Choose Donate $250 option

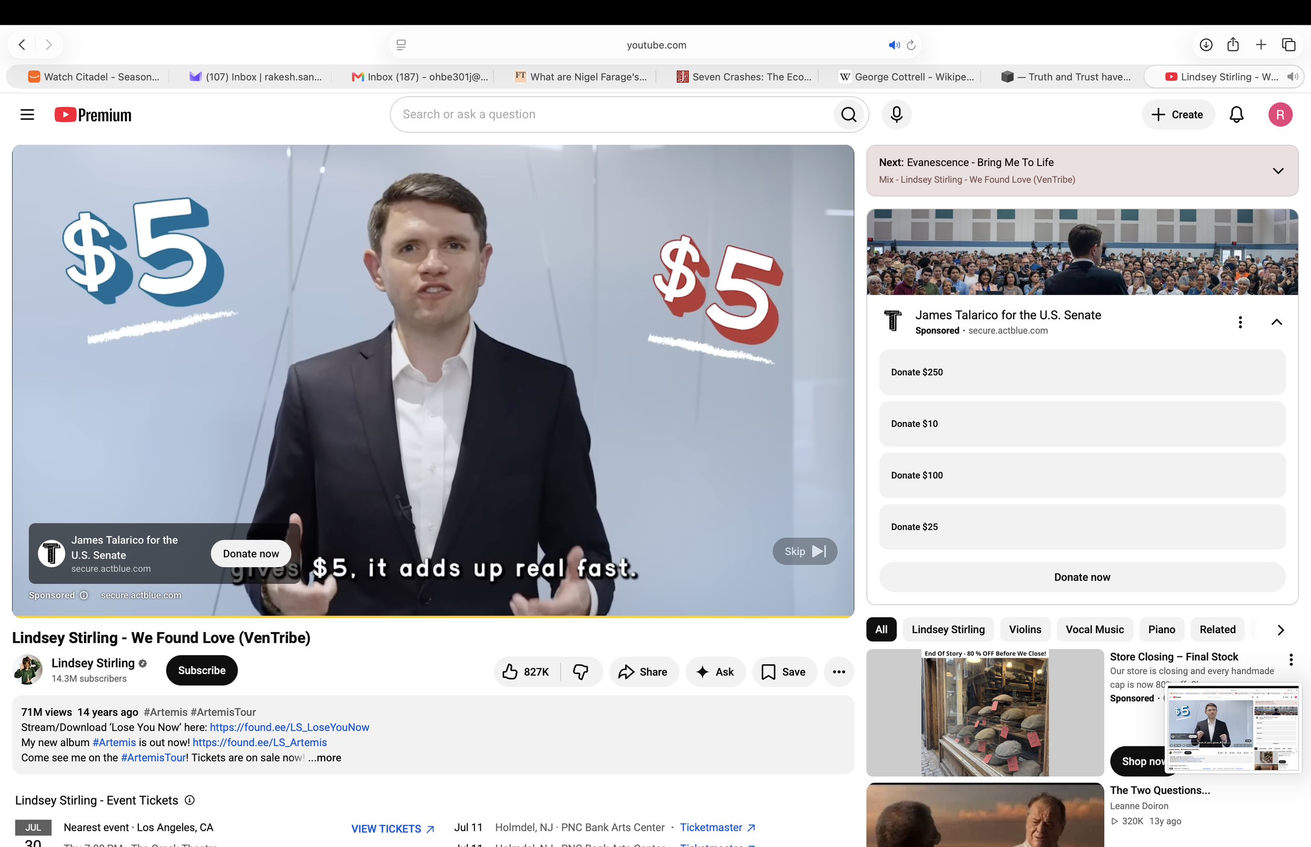1082,372
